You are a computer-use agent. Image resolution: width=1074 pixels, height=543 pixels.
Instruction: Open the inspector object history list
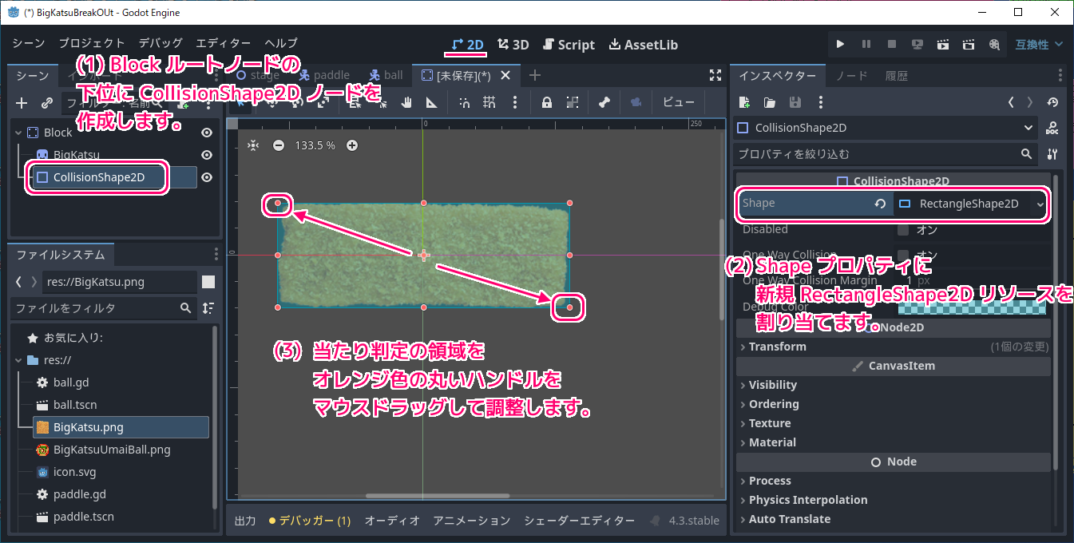[x=1052, y=102]
